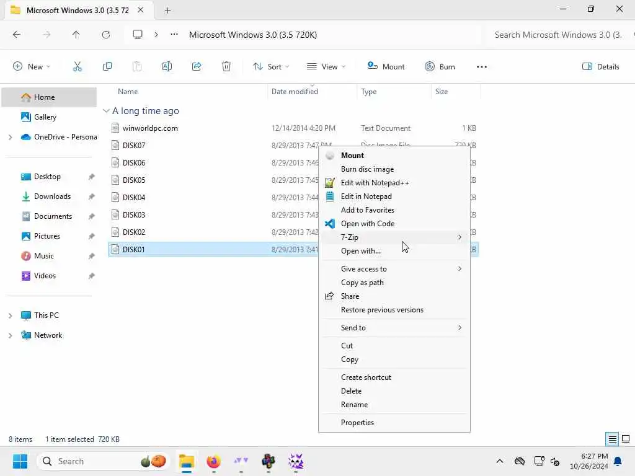The width and height of the screenshot is (635, 476).
Task: Choose Copy from context menu
Action: tap(394, 359)
